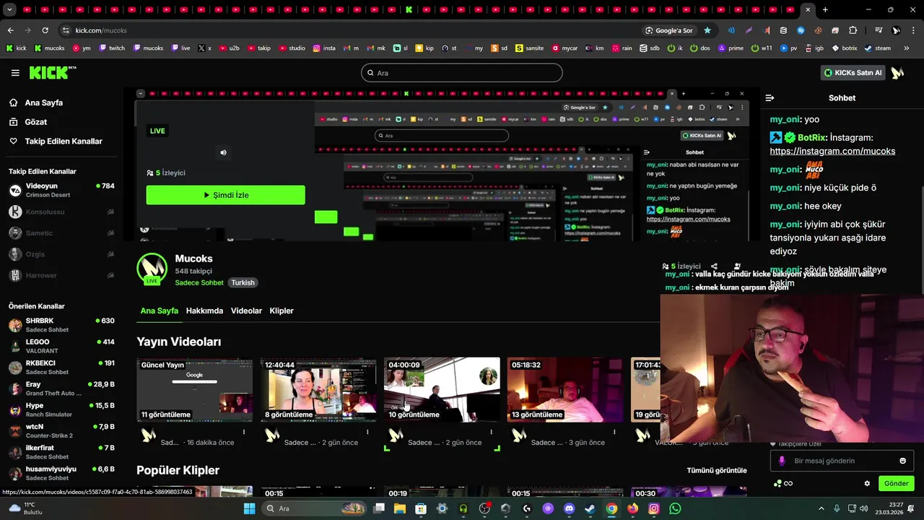Open the twitch bookmark in bookmarks bar
The height and width of the screenshot is (520, 924).
[112, 48]
